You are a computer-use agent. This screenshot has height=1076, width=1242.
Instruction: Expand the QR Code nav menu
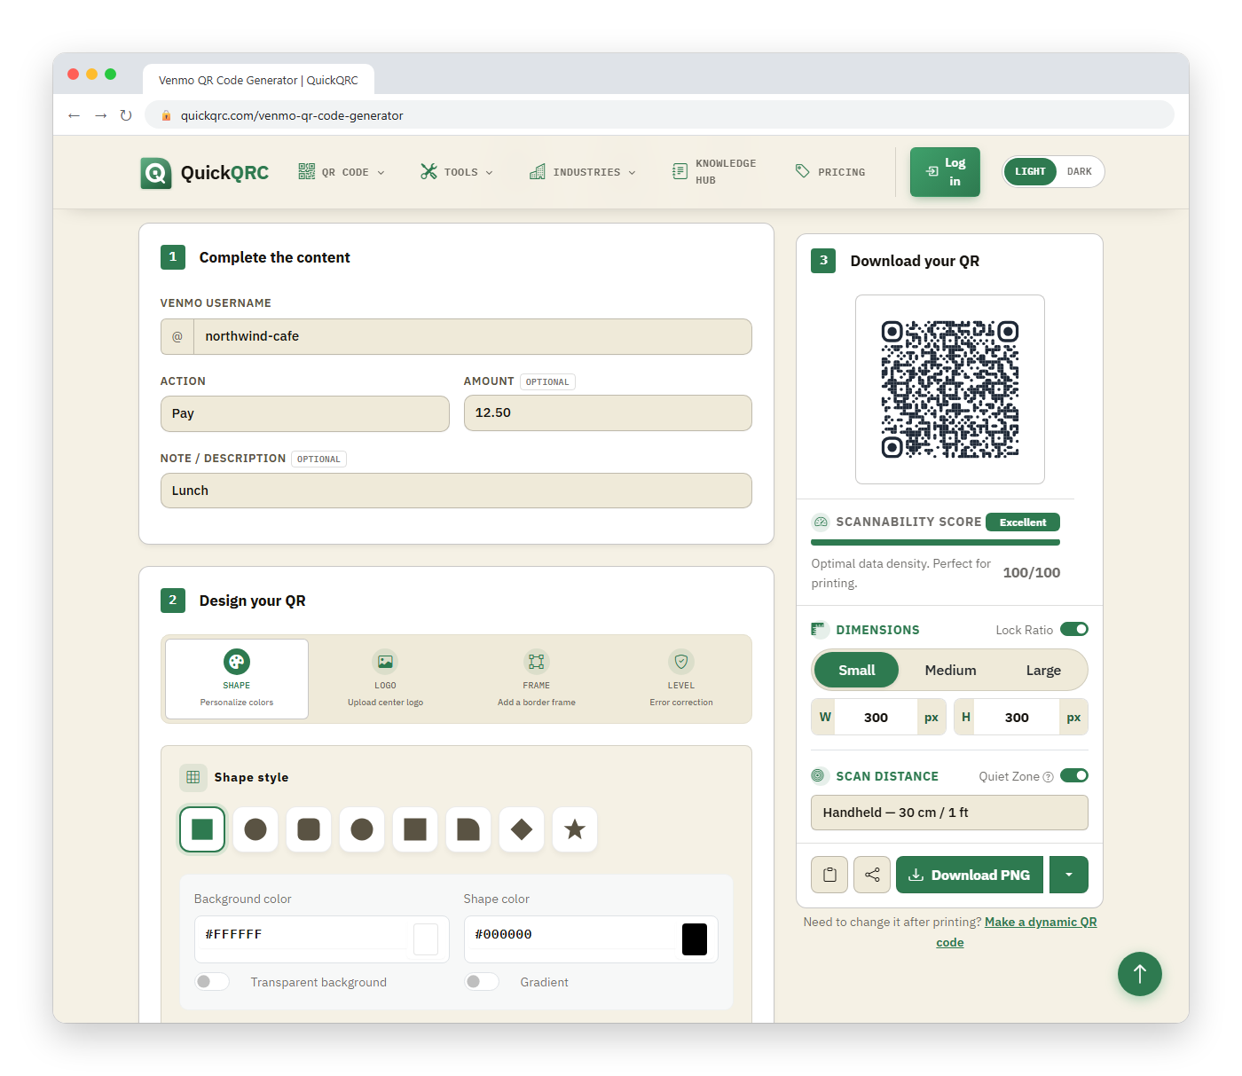[342, 172]
